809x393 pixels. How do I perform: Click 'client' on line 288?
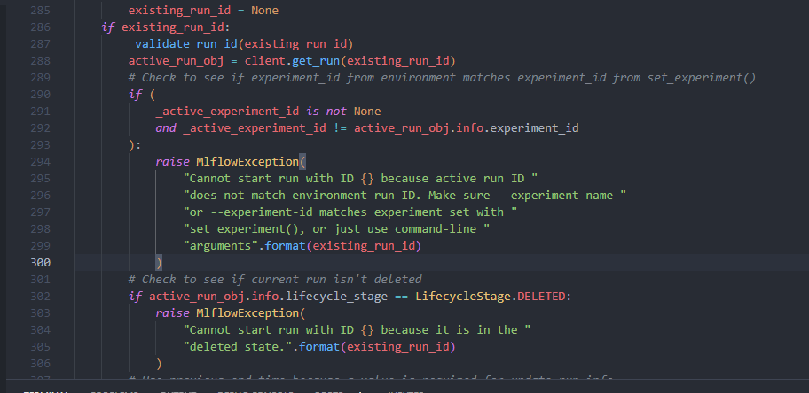click(x=264, y=61)
